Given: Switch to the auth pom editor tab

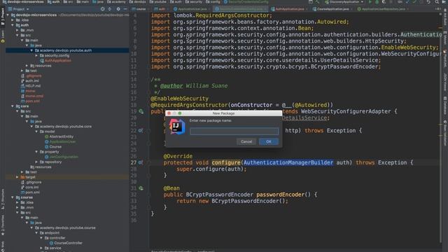Looking at the screenshot, I should click(161, 9).
